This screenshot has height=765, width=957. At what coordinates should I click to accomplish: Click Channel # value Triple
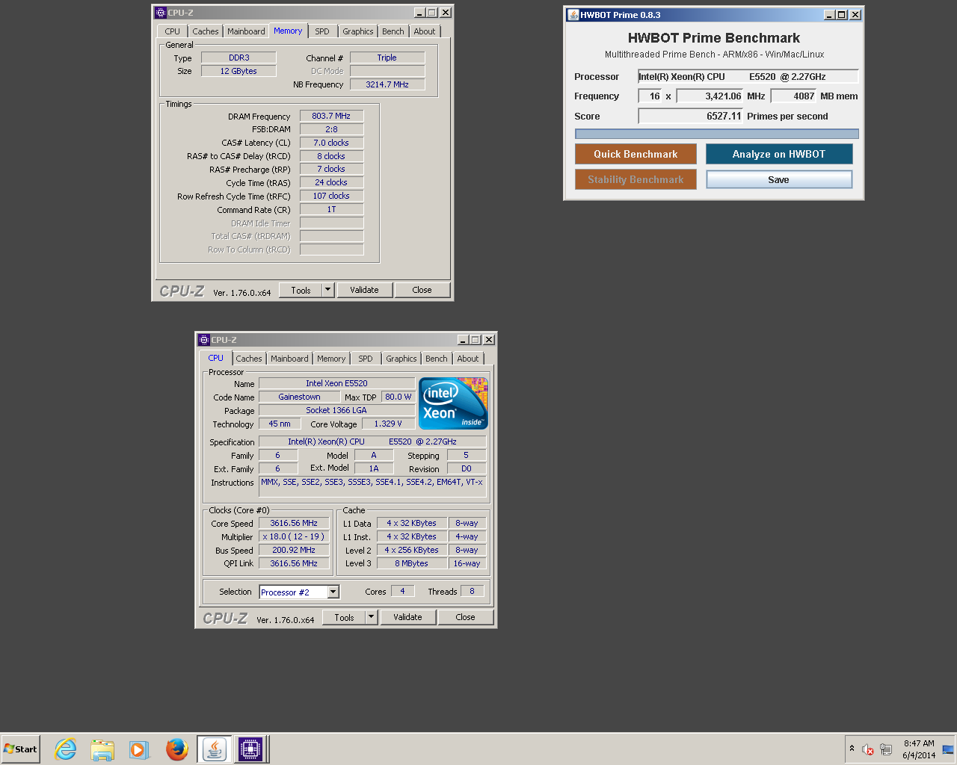pyautogui.click(x=387, y=58)
